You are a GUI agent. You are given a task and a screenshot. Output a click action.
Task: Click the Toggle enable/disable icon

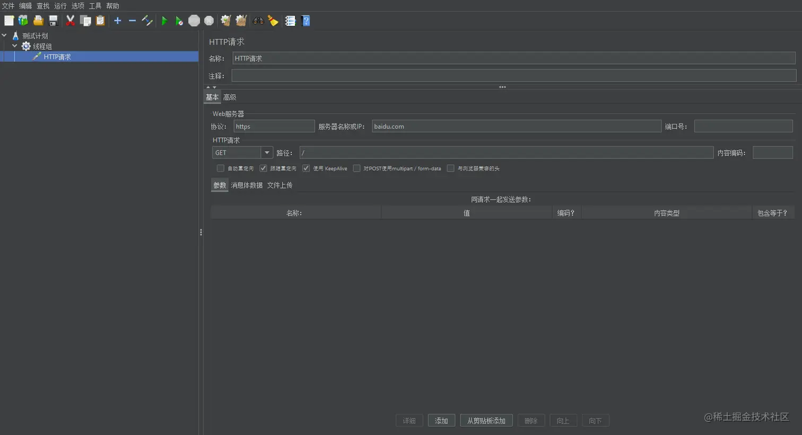(147, 21)
